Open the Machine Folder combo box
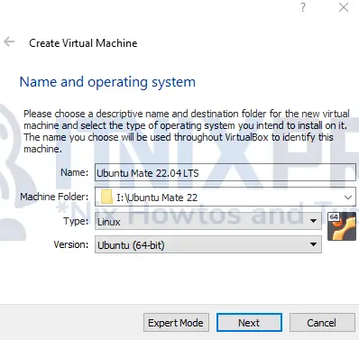Viewport: 359px width, 340px height. pos(226,197)
